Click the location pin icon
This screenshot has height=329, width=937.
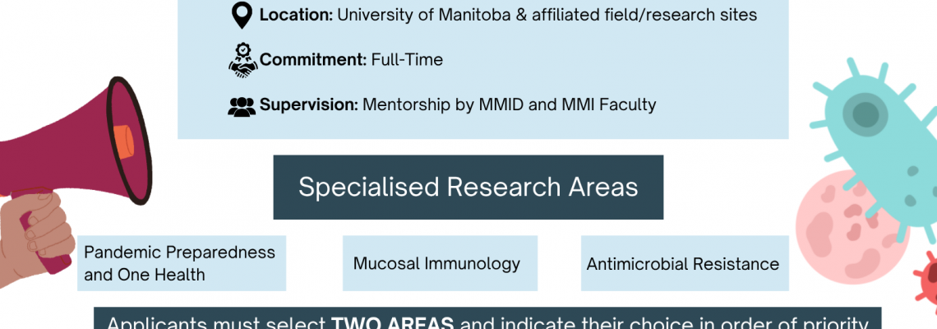coord(242,15)
